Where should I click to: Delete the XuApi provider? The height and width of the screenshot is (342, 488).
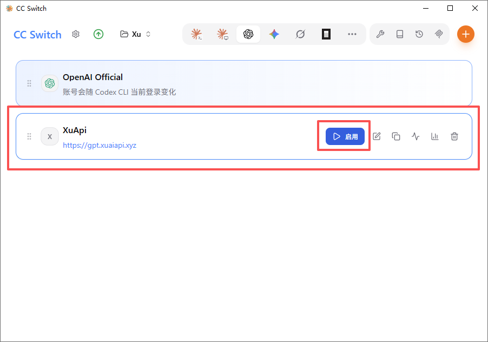coord(454,136)
